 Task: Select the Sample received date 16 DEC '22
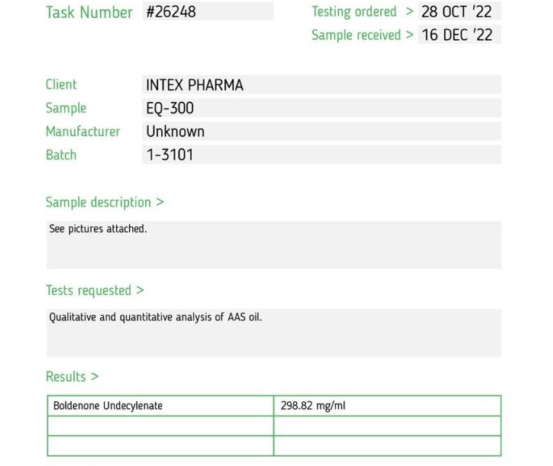coord(459,34)
